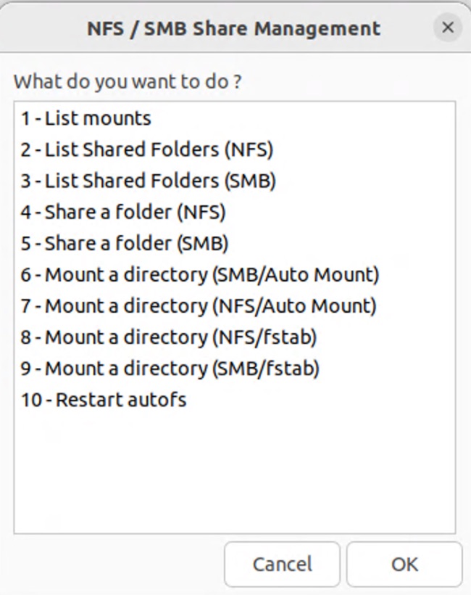Viewport: 471px width, 595px height.
Task: Click the Cancel button
Action: (x=282, y=564)
